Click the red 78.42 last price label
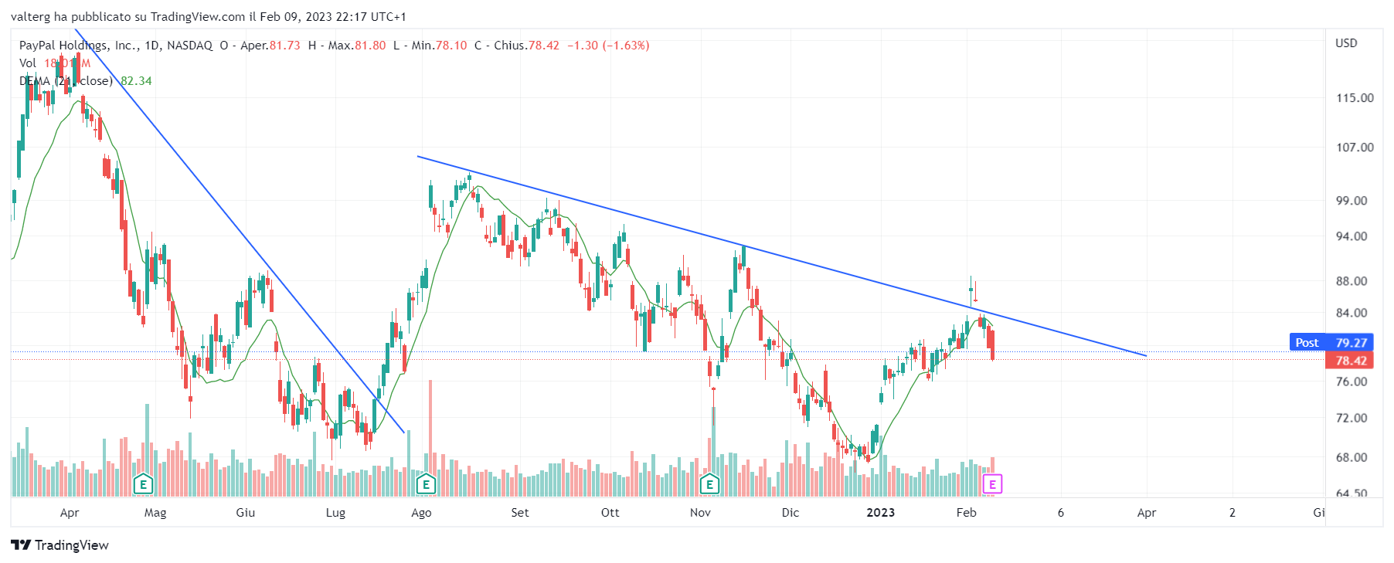This screenshot has height=563, width=1394. pyautogui.click(x=1349, y=361)
